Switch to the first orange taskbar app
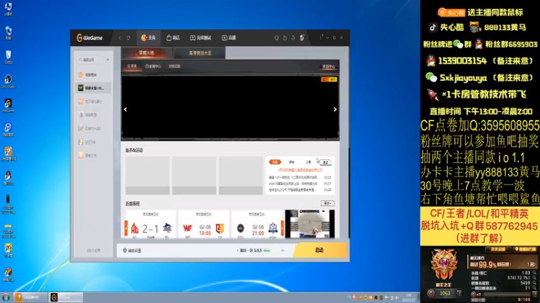The image size is (540, 303). pyautogui.click(x=30, y=297)
